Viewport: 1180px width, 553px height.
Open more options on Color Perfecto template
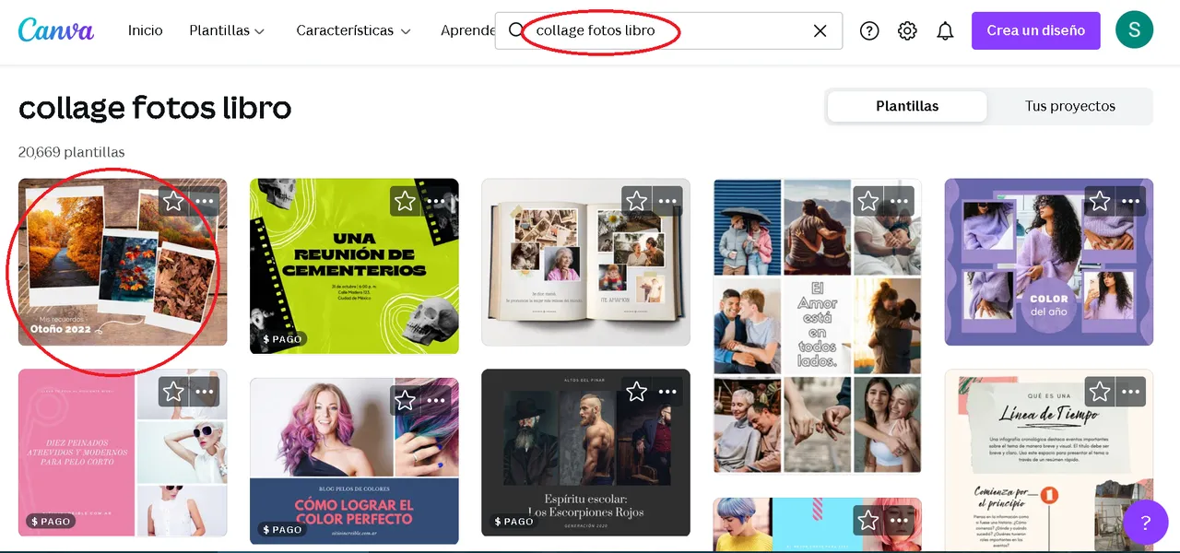(436, 400)
